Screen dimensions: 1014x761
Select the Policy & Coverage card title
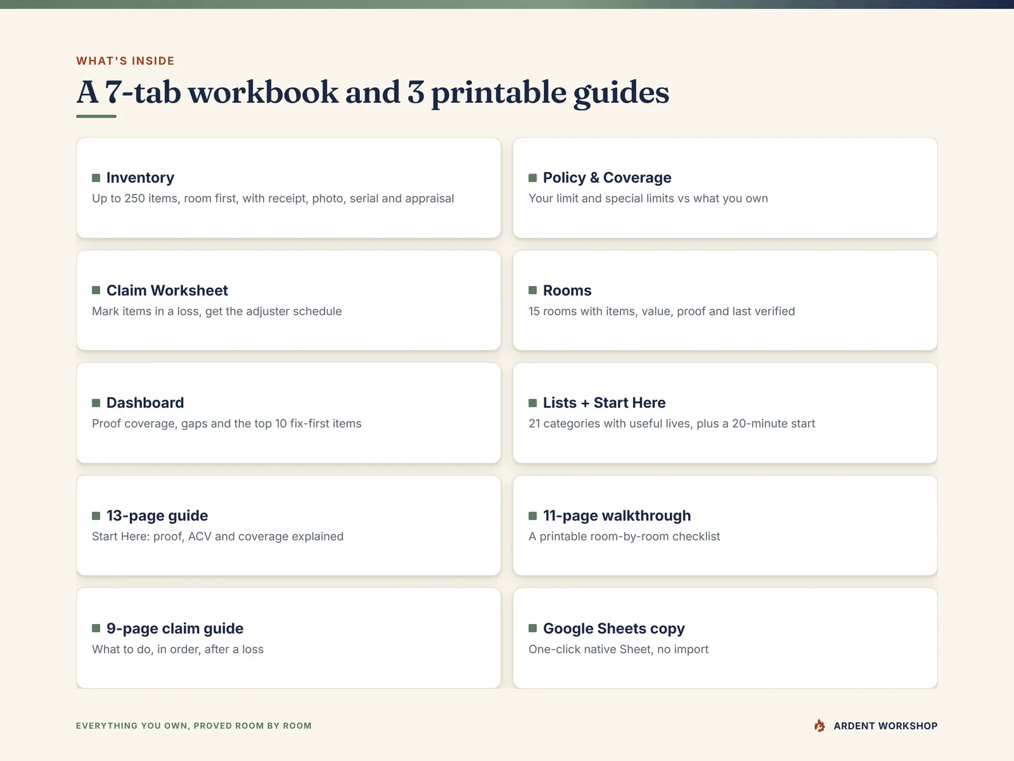click(x=607, y=178)
